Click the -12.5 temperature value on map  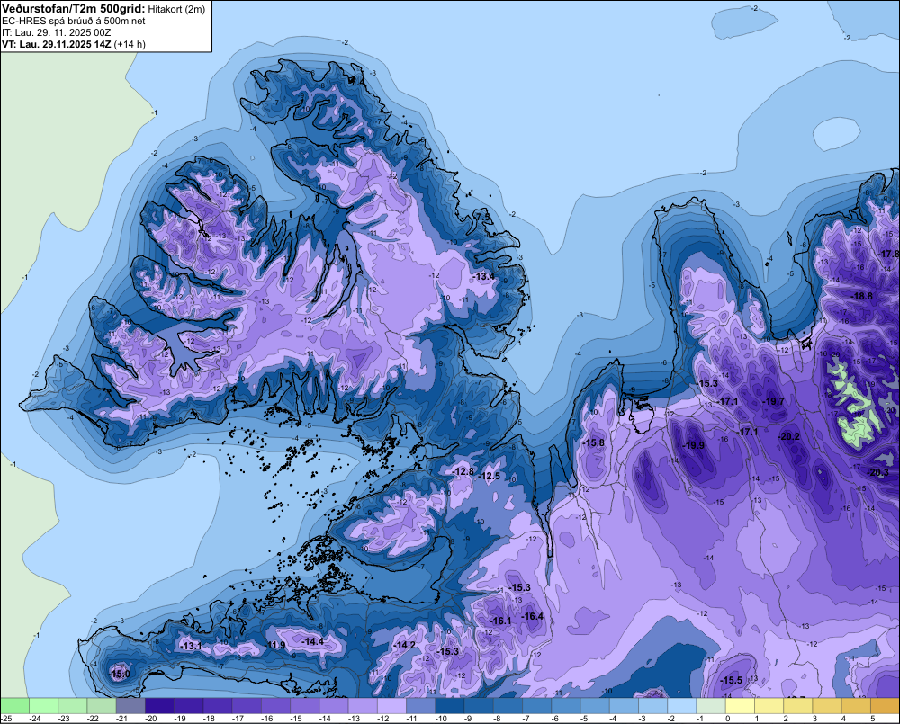click(x=490, y=476)
